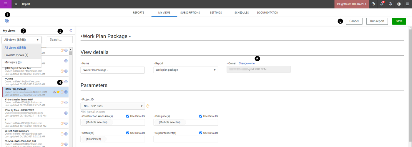Click favorite star on Work Plan Package
This screenshot has height=147, width=412.
(58, 92)
